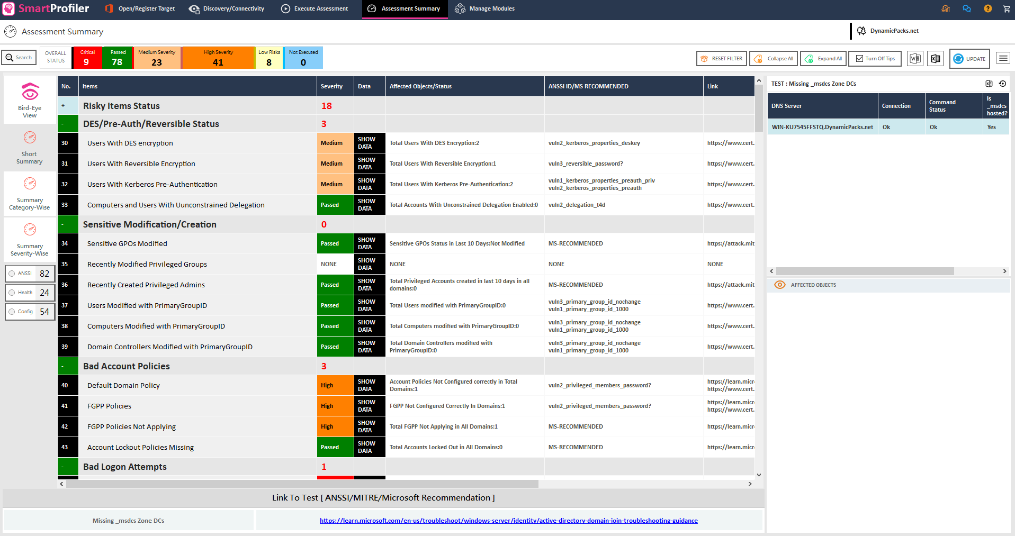Screen dimensions: 1015x536
Task: Click the Search field
Action: tap(19, 58)
